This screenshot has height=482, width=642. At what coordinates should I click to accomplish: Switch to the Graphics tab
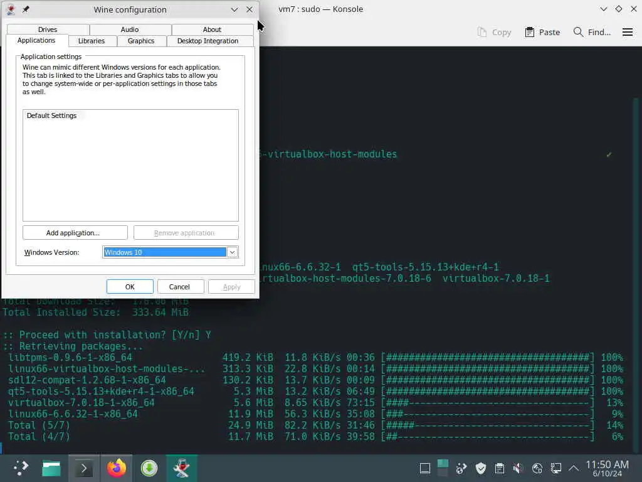141,41
